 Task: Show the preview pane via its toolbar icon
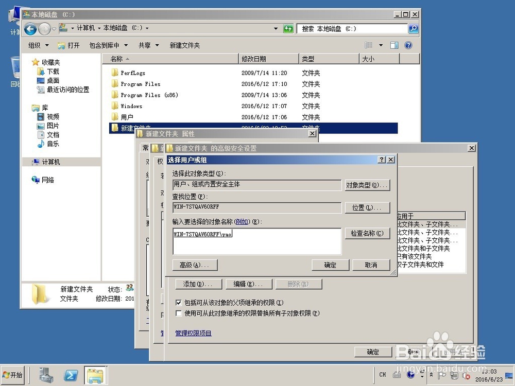tap(394, 45)
